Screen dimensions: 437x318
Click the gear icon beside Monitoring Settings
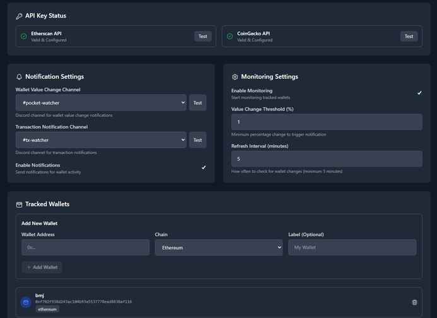click(235, 77)
